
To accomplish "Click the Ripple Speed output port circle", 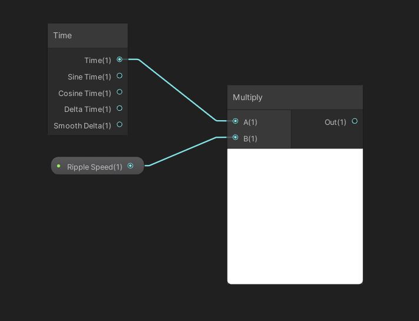I will coord(130,166).
